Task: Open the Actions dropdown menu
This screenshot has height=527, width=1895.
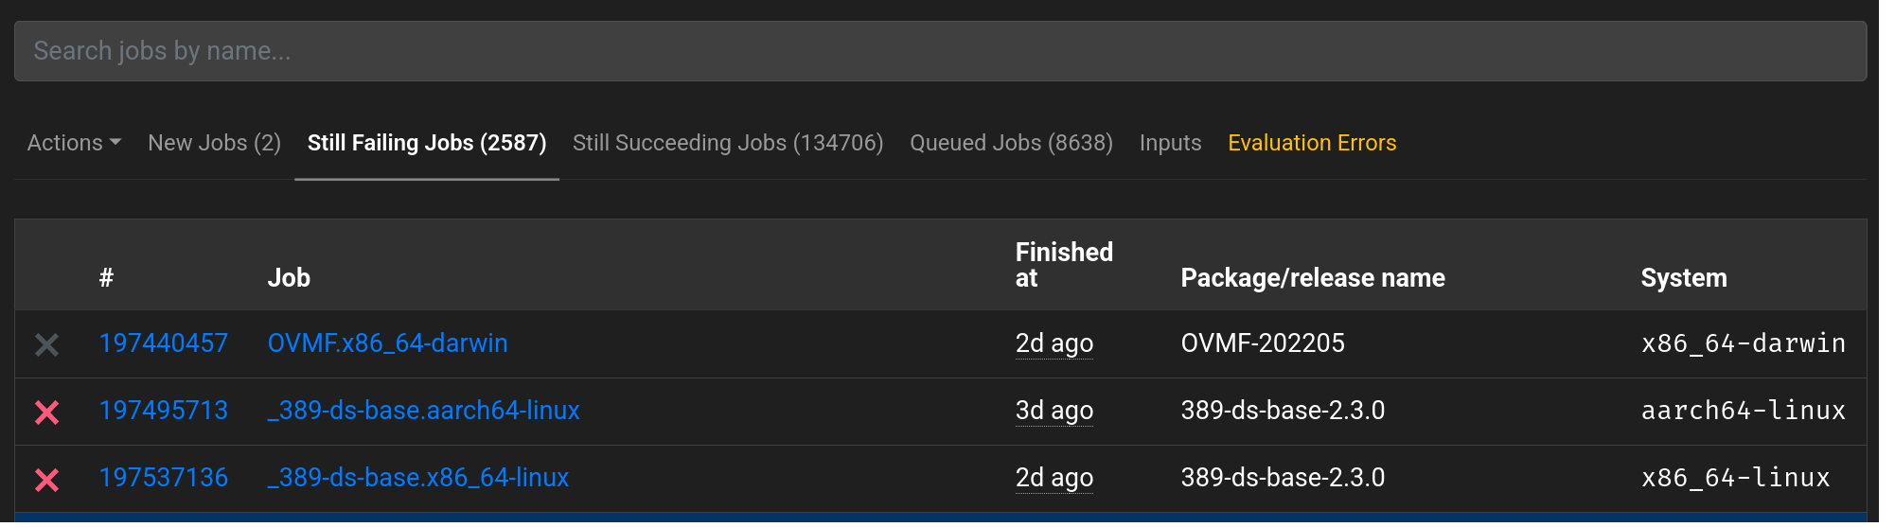Action: [x=74, y=143]
